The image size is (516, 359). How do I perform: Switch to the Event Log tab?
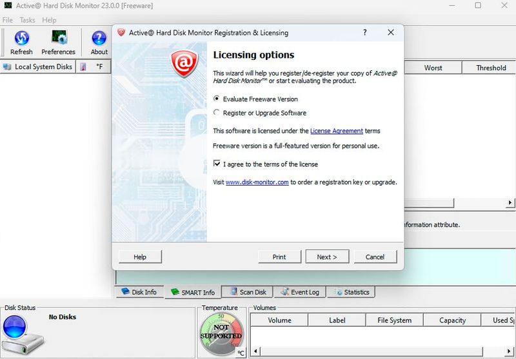click(300, 292)
